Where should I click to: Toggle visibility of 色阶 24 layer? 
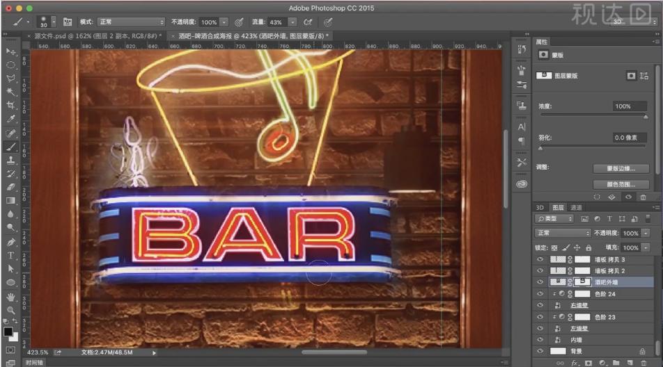540,294
